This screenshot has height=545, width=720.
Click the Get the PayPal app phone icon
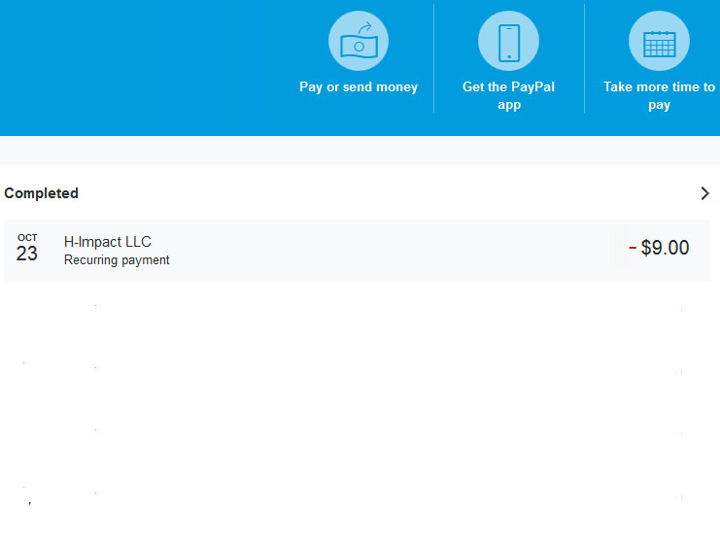coord(508,41)
